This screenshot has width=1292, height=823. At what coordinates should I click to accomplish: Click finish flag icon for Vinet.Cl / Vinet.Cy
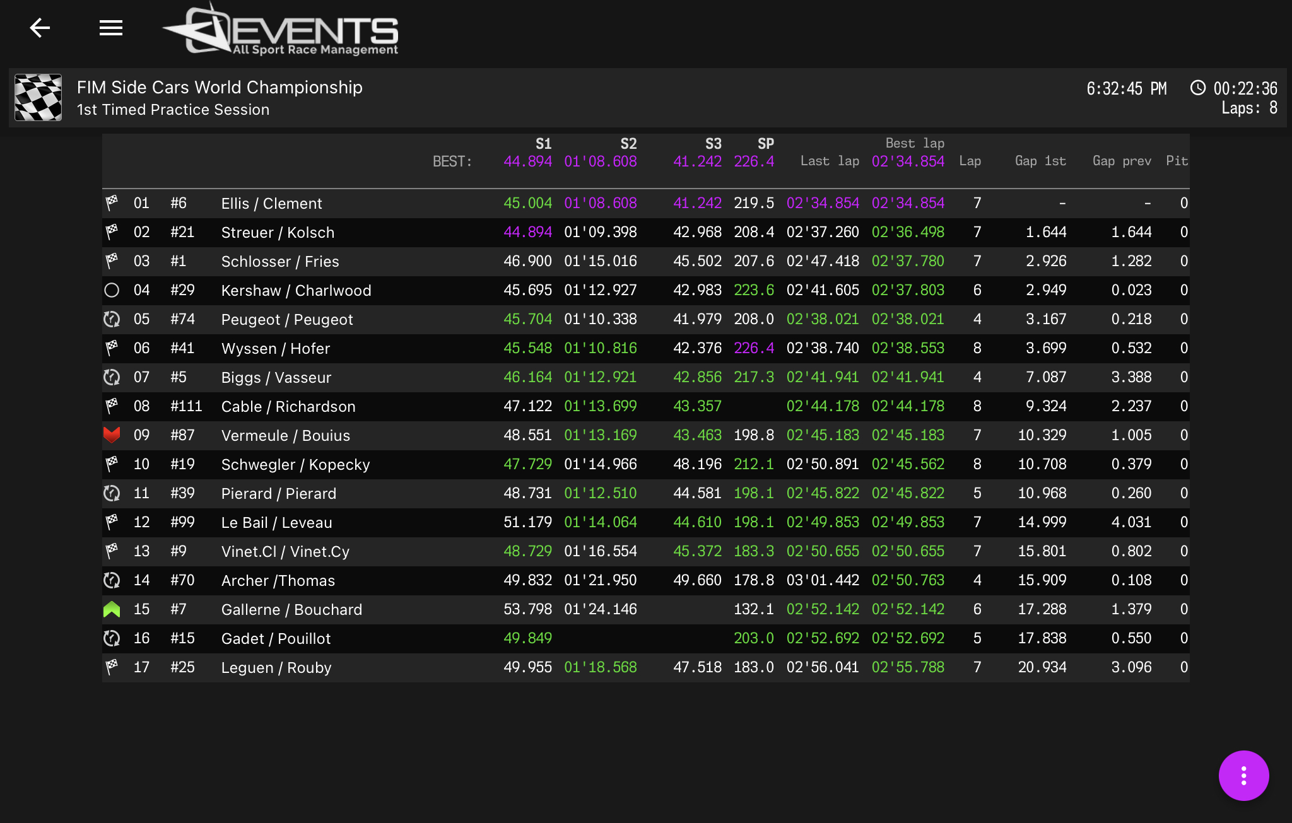tap(112, 551)
